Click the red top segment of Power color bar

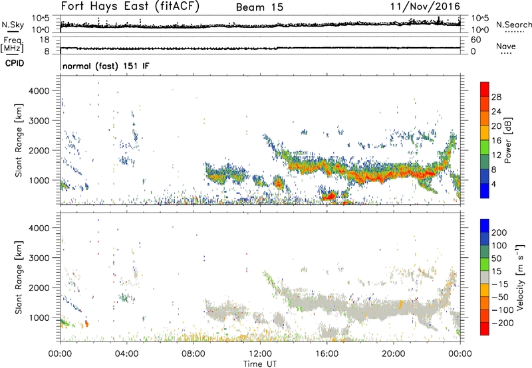(x=485, y=89)
